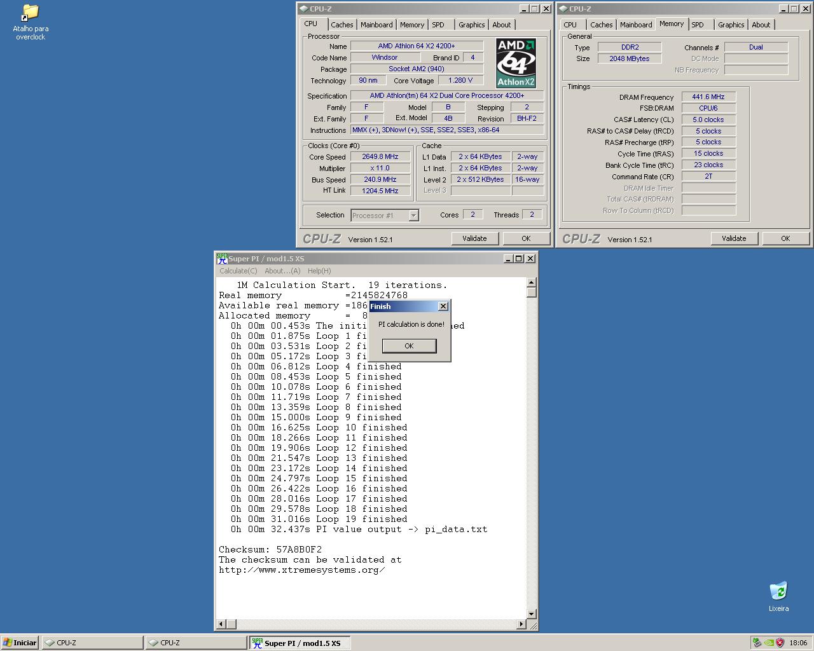Click the Loop 19 finished line
Screen dimensions: 814x651
319,519
